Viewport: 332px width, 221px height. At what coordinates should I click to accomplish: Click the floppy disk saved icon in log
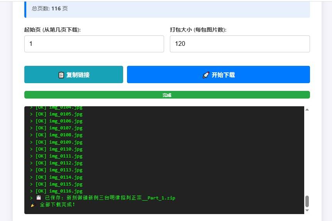click(x=39, y=198)
